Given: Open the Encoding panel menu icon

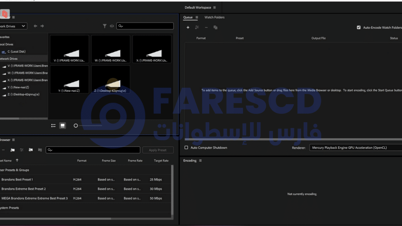Looking at the screenshot, I should (200, 161).
